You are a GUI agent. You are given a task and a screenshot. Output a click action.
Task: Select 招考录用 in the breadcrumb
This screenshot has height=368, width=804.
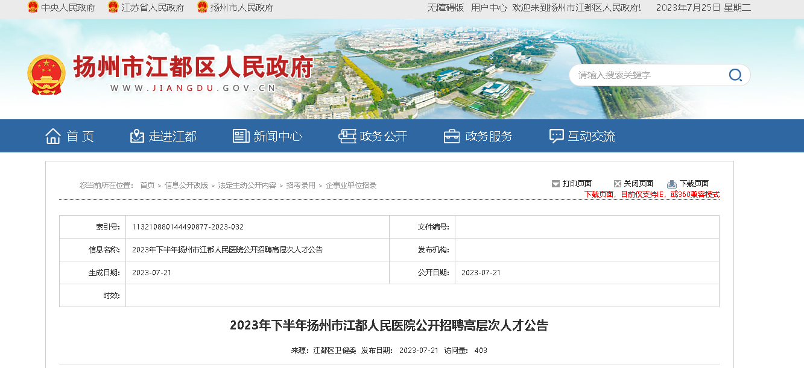coord(300,186)
